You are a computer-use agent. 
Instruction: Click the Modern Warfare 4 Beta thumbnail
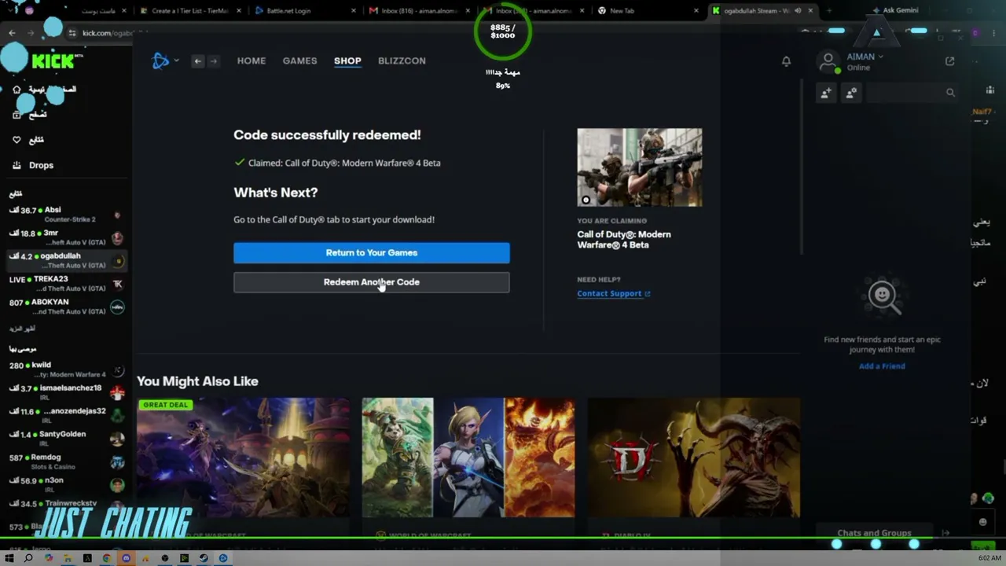point(640,167)
